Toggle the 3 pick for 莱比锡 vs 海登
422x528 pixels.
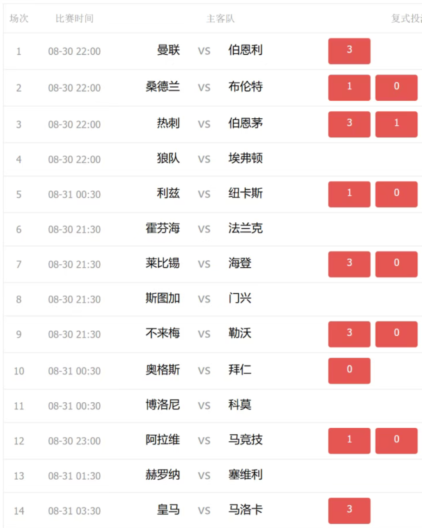(349, 264)
